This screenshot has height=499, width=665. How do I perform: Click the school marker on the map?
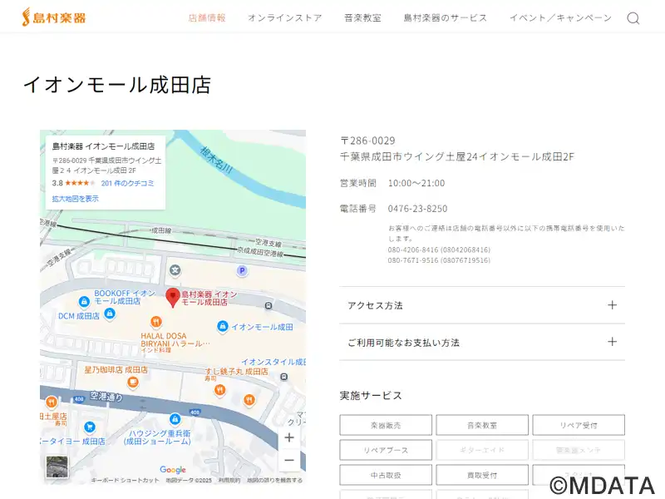coord(175,269)
